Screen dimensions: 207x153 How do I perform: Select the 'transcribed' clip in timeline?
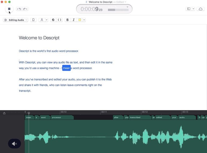pos(140,117)
